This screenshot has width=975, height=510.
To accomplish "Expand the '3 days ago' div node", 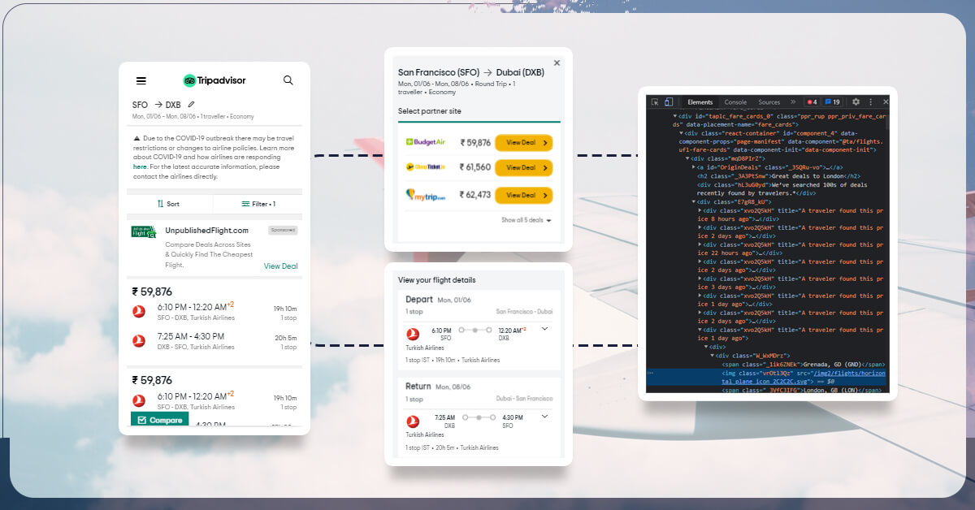I will coord(700,279).
